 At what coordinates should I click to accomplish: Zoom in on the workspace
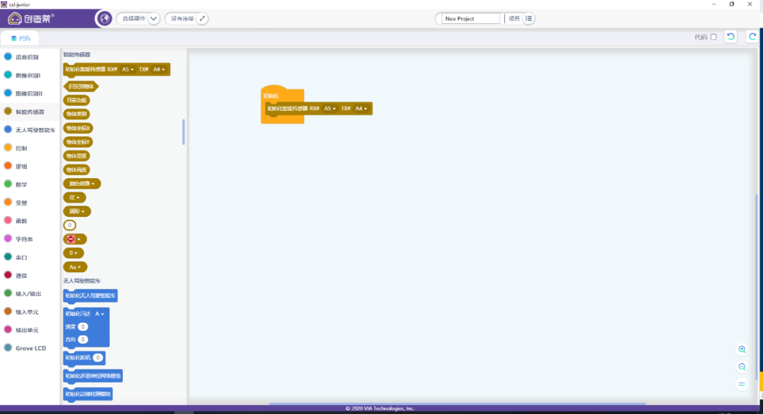click(x=742, y=350)
